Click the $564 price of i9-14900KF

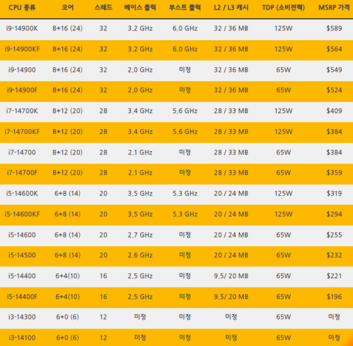(x=334, y=49)
